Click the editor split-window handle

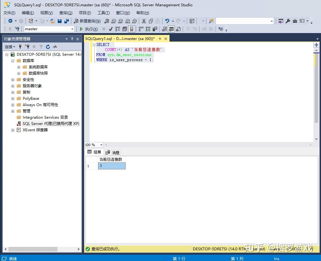[x=316, y=45]
